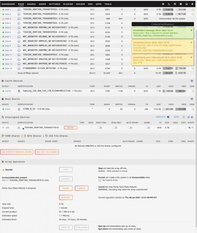Click the drive icon next to sdb
This screenshot has width=197, height=233.
click(x=19, y=128)
